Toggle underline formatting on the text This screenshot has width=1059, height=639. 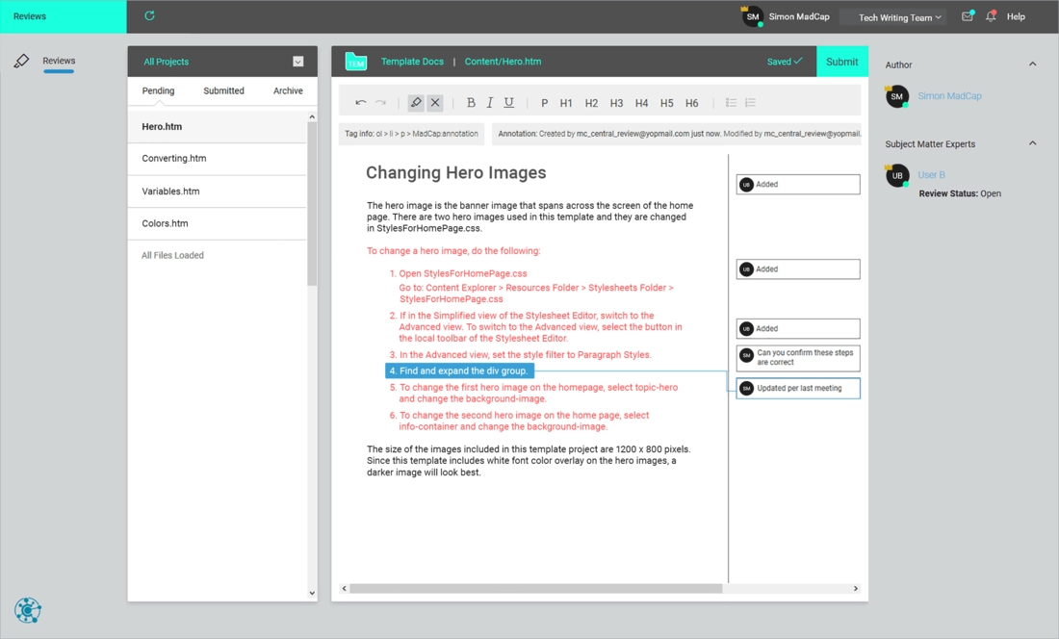510,102
